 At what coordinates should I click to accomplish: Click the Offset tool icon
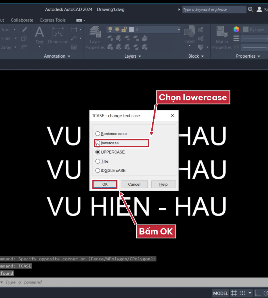[x=24, y=47]
